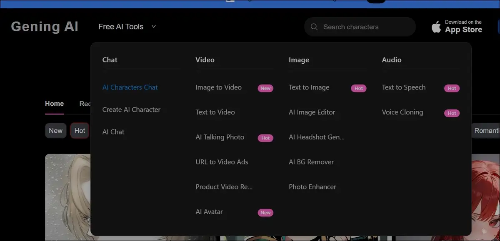Switch to the Home tab
The width and height of the screenshot is (500, 241).
54,104
